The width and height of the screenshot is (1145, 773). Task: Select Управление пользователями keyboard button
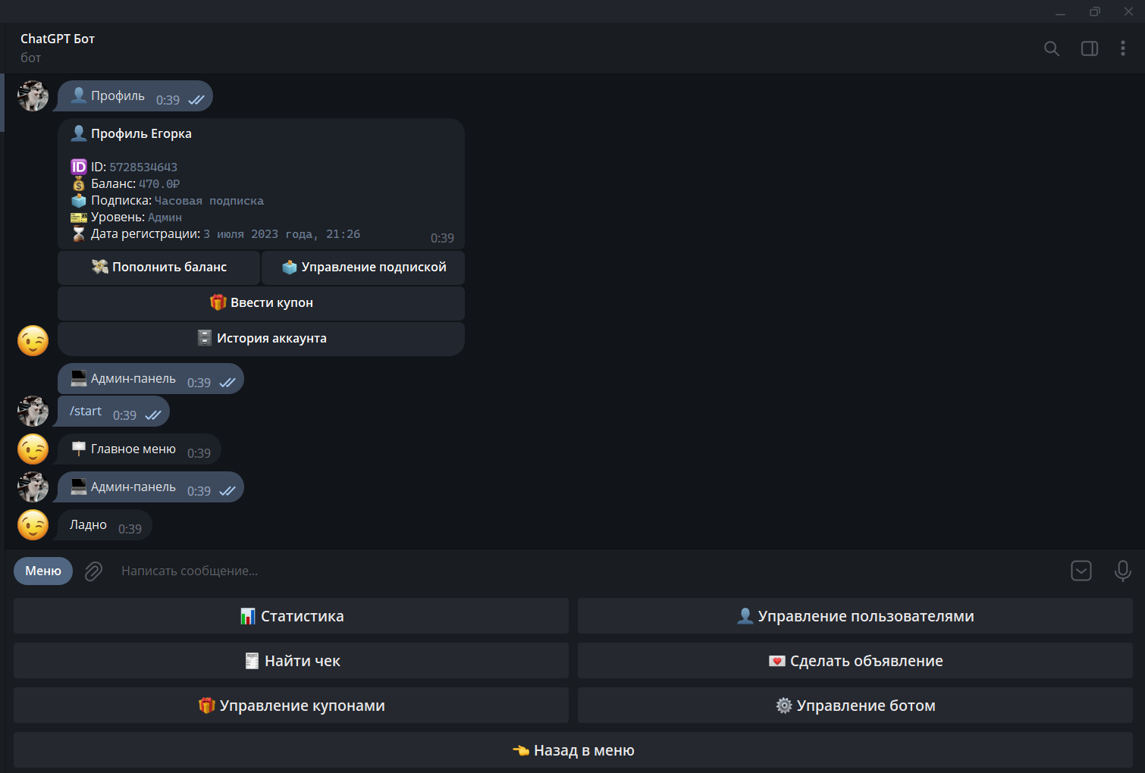click(x=855, y=616)
